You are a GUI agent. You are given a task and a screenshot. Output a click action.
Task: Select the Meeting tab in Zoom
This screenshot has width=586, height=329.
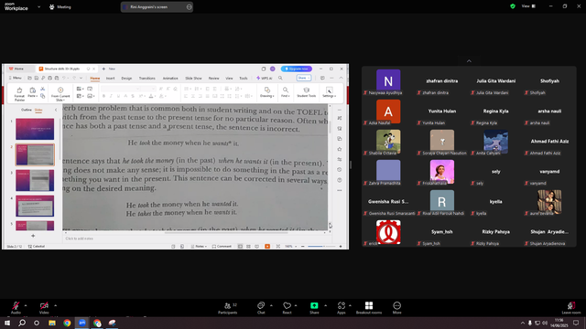coord(60,6)
